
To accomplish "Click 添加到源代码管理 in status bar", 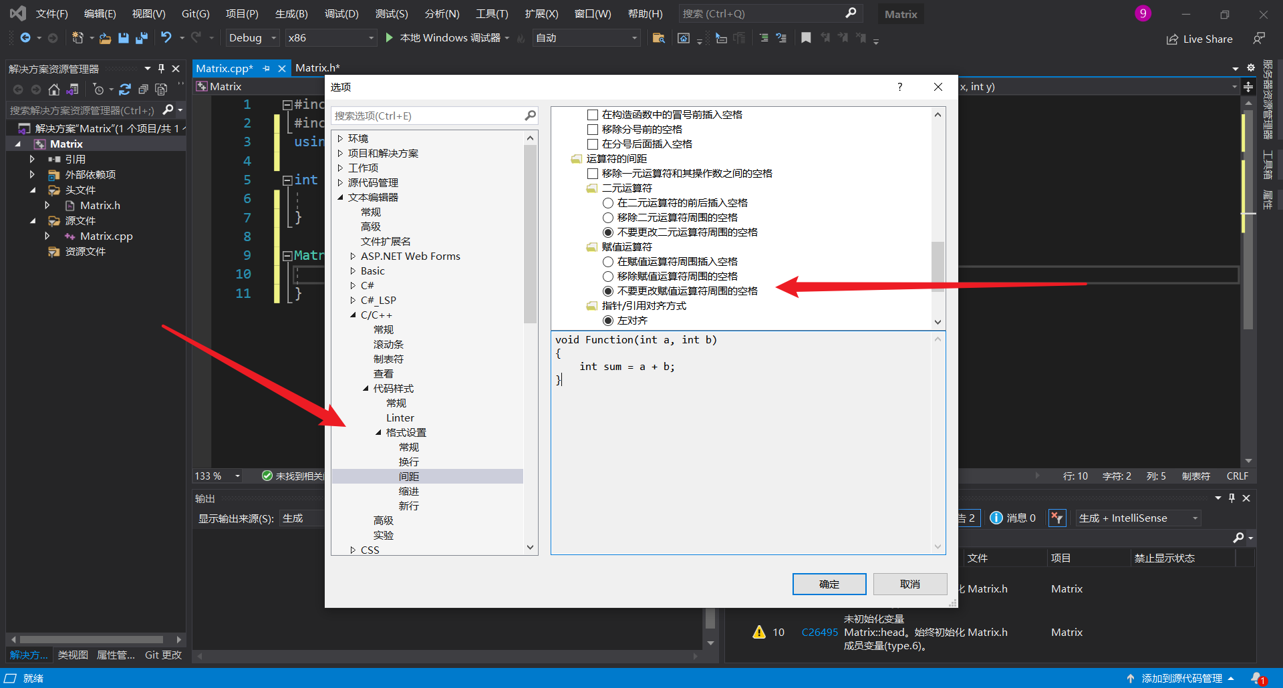I will point(1181,678).
